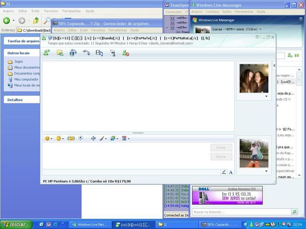Screen dimensions: 306x229
Task: Switch to handwriting input mode
Action: coord(224,172)
